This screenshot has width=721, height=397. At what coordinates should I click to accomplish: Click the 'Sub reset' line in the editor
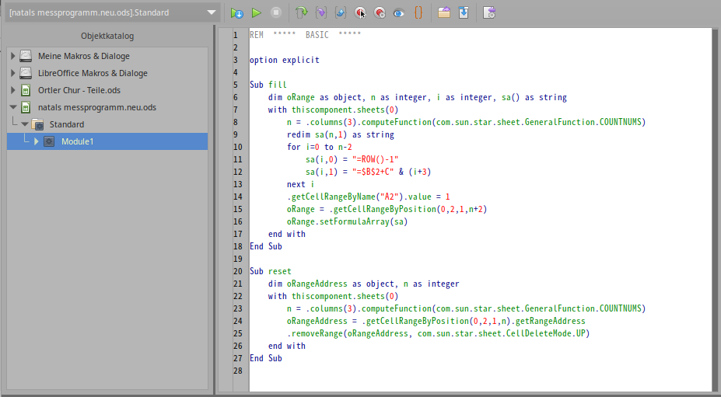pyautogui.click(x=271, y=271)
